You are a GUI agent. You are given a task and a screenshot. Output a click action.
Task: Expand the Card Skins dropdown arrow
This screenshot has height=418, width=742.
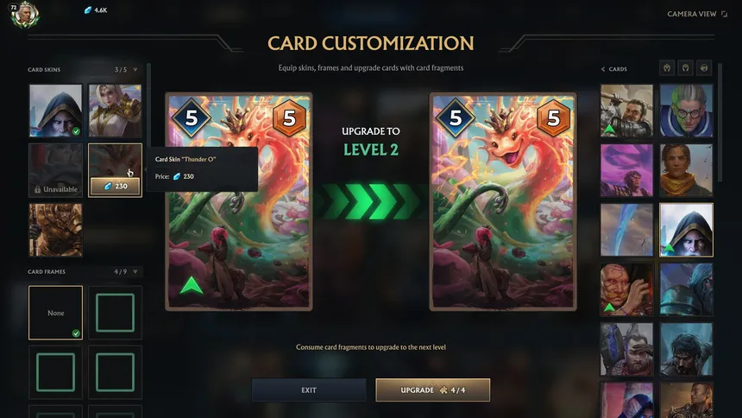click(x=135, y=70)
